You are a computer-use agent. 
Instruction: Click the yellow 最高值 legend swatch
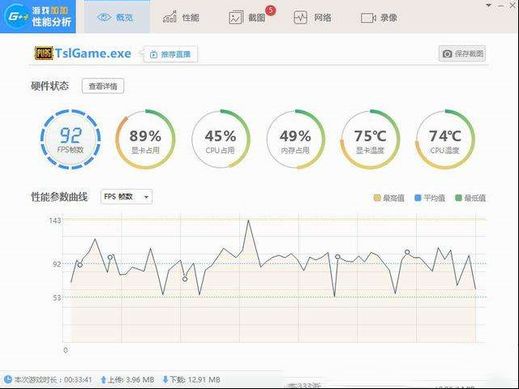coord(377,198)
